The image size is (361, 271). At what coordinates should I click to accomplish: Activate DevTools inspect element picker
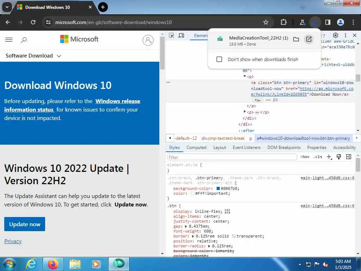click(x=171, y=35)
